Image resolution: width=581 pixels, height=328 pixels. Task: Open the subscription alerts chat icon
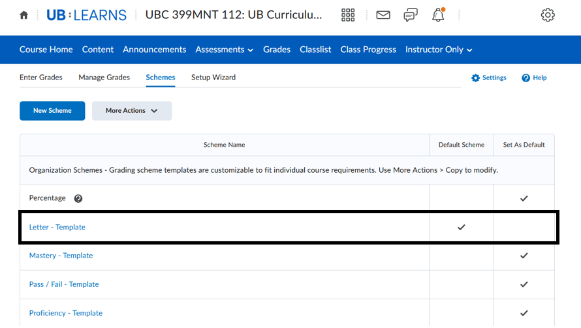(411, 15)
